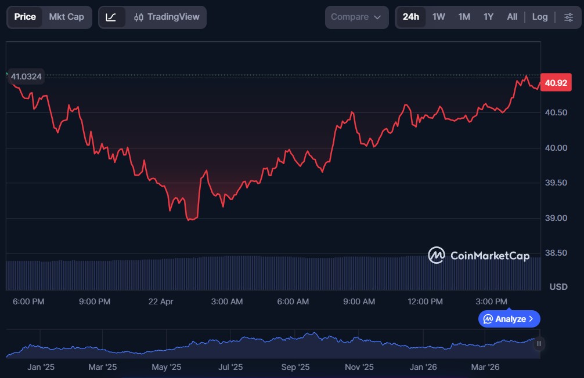Click the 41.0324 opening price label
The image size is (584, 378).
(26, 76)
